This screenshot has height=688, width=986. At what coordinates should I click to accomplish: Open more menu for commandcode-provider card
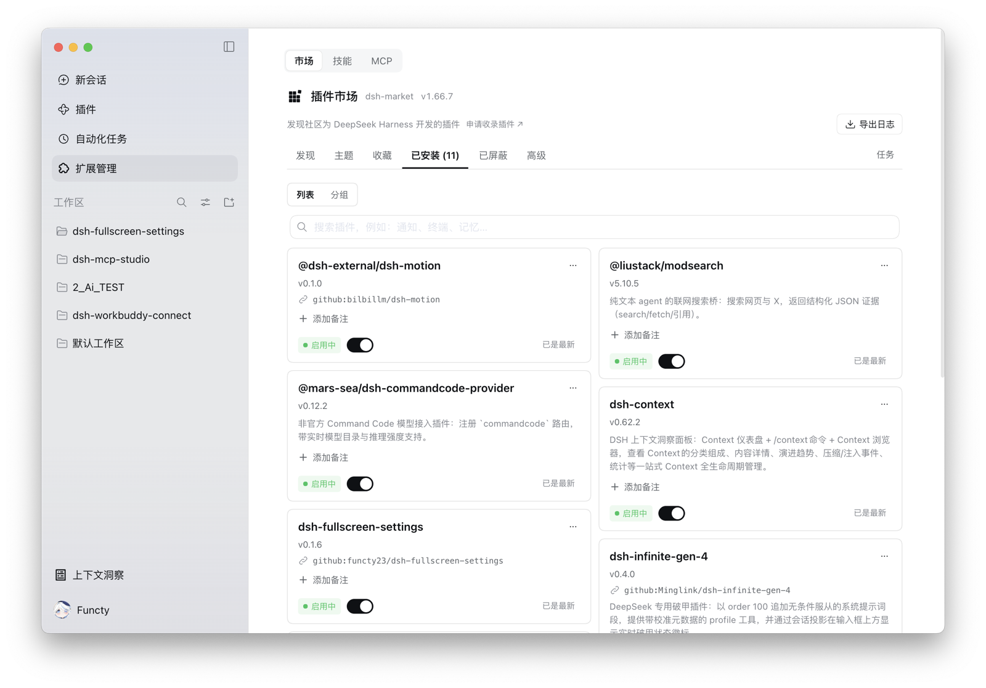click(x=573, y=388)
